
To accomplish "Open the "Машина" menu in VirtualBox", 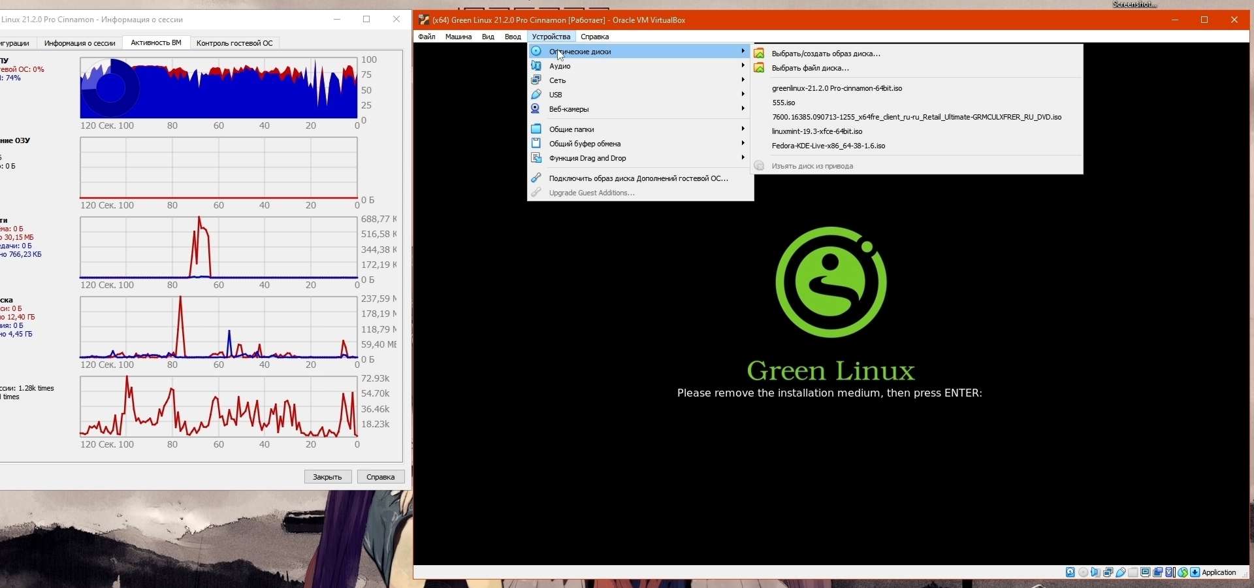I will click(x=458, y=37).
